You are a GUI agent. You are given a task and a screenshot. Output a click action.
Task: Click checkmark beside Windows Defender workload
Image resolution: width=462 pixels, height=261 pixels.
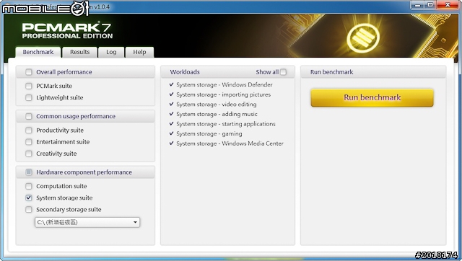pos(172,84)
